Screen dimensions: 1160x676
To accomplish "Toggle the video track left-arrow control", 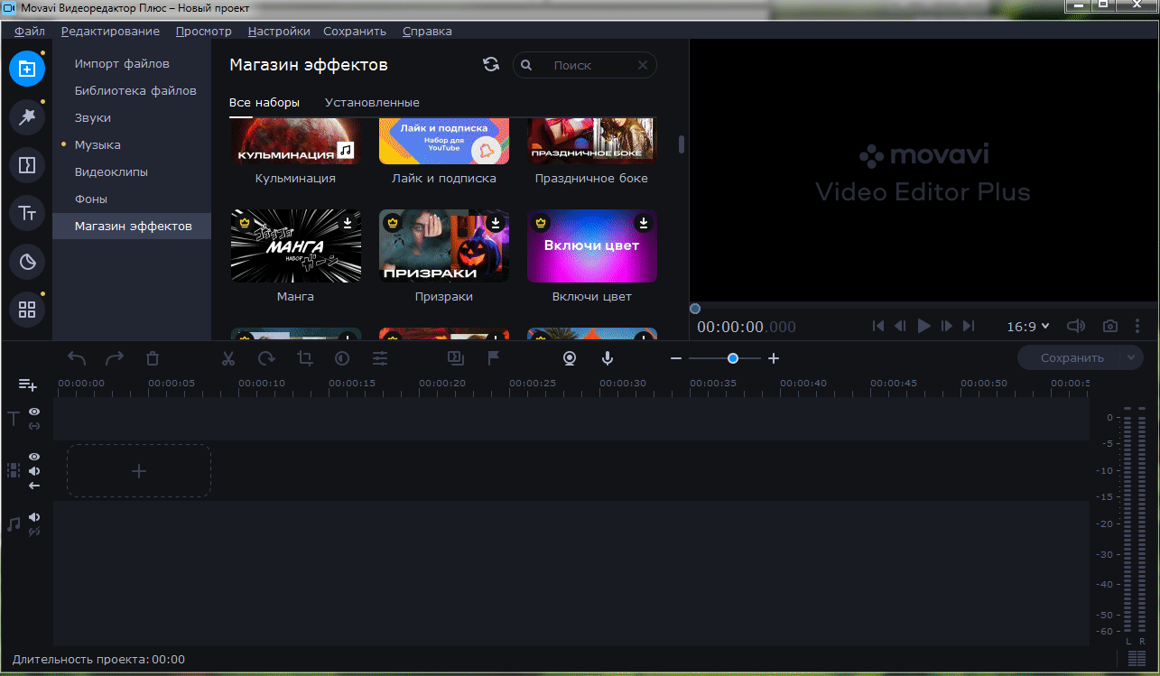I will pyautogui.click(x=34, y=486).
